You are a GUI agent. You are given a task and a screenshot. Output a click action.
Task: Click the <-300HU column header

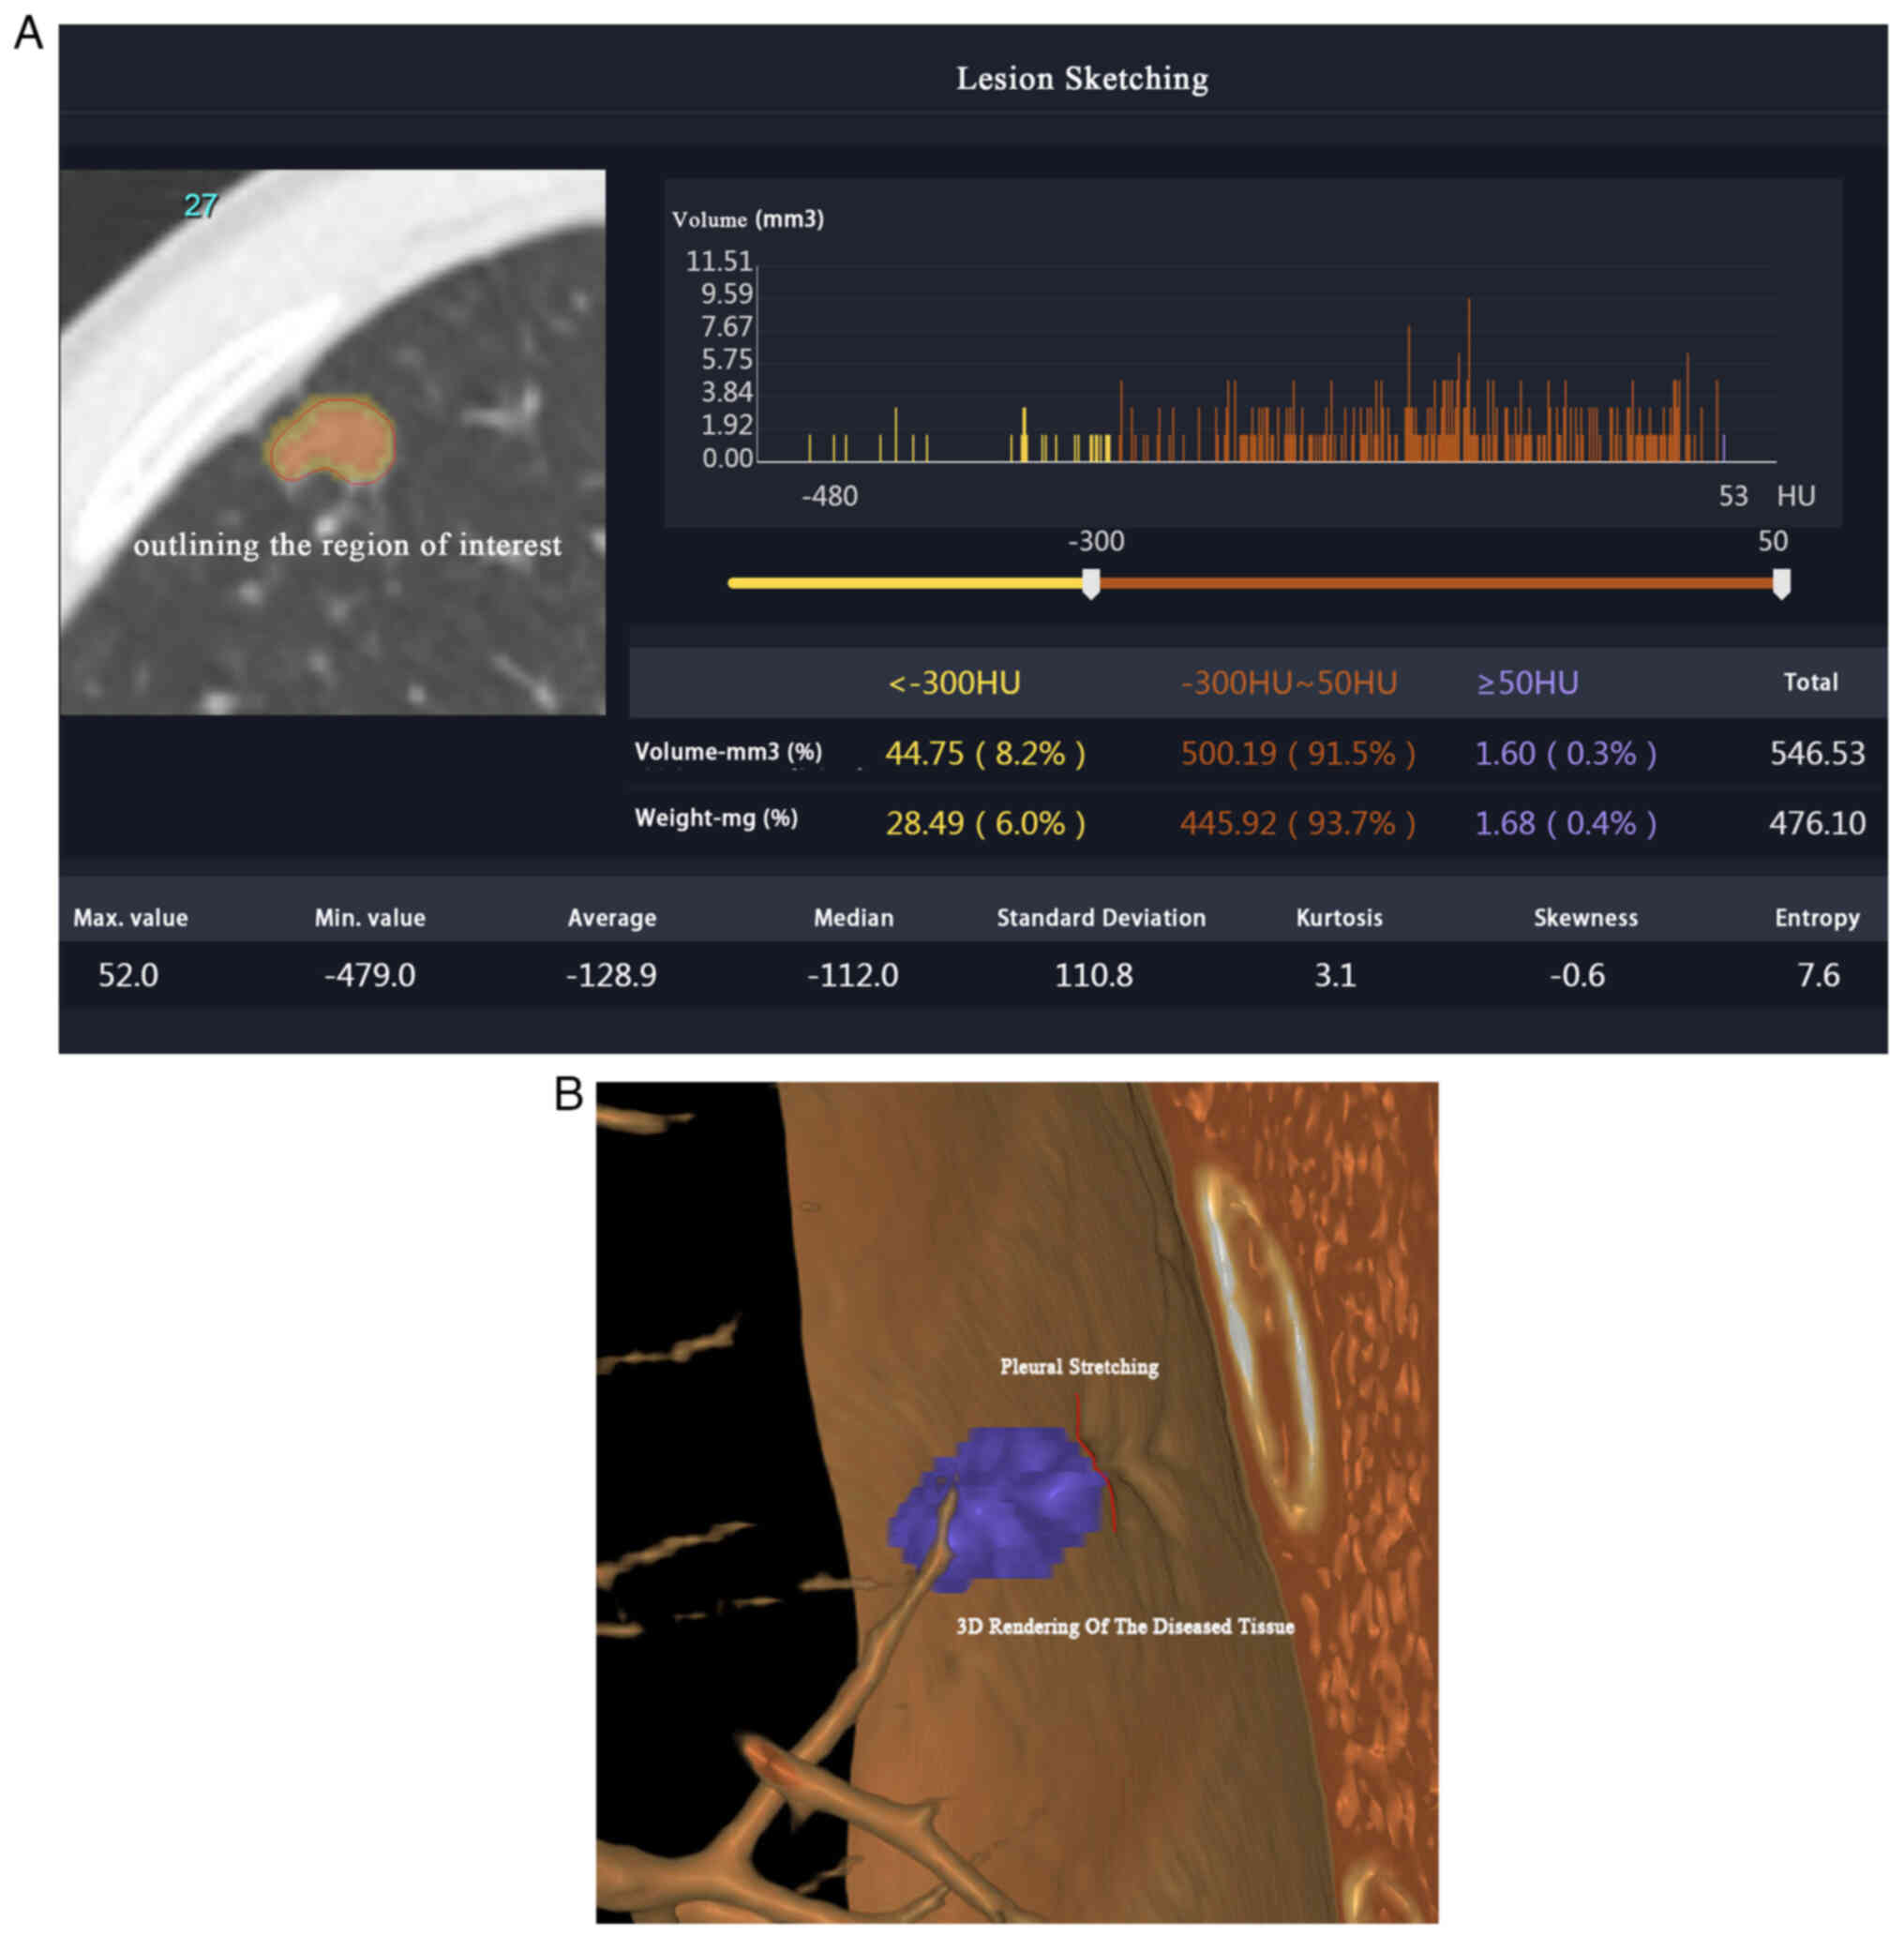[954, 683]
